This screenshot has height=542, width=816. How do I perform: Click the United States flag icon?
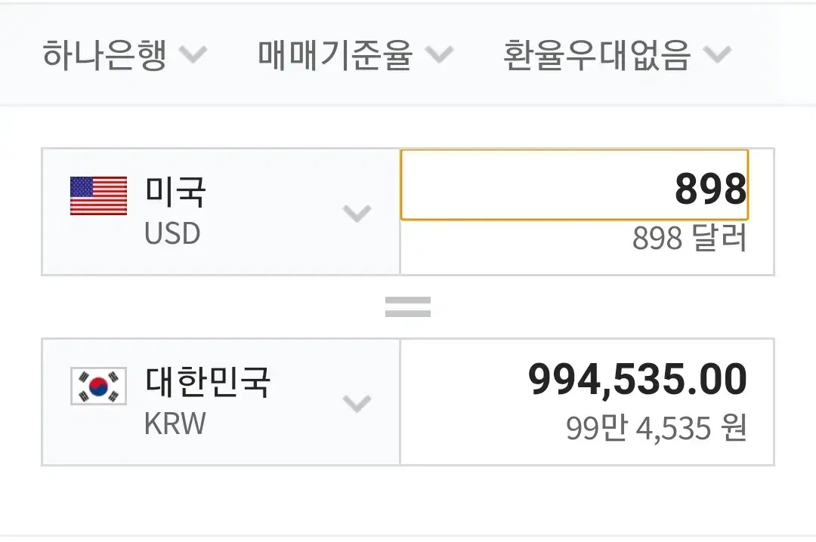(98, 196)
